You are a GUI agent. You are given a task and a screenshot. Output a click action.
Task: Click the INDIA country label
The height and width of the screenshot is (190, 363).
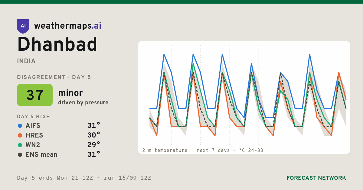[x=26, y=61]
